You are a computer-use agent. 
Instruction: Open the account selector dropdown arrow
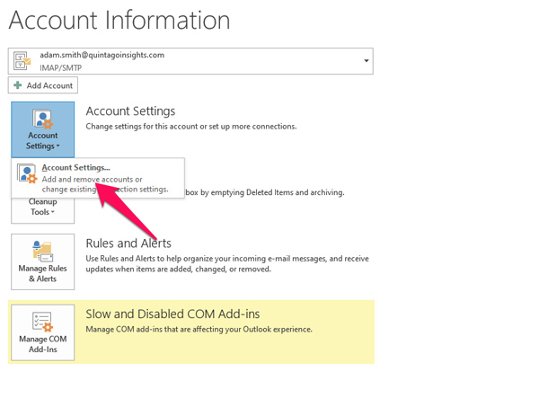coord(367,61)
